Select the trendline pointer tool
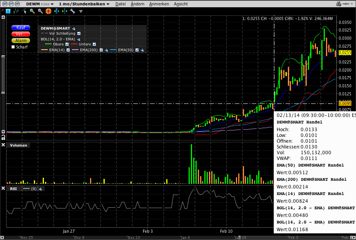Screen dimensions: 356x240 coord(24,11)
